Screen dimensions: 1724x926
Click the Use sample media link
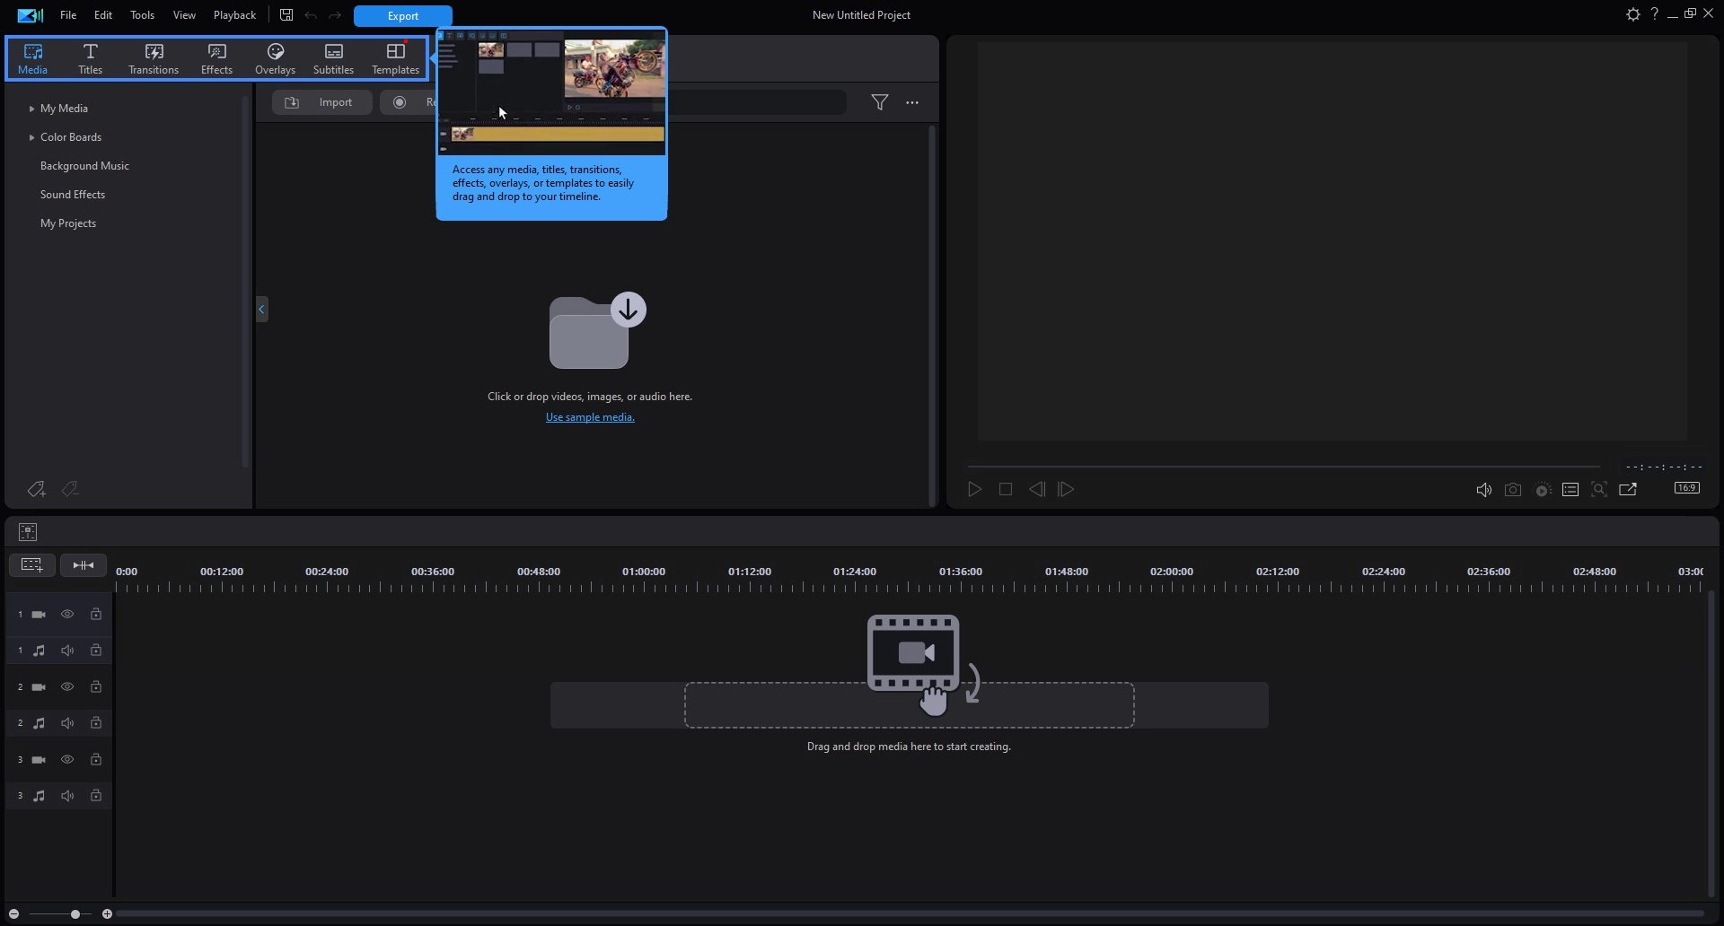click(590, 417)
